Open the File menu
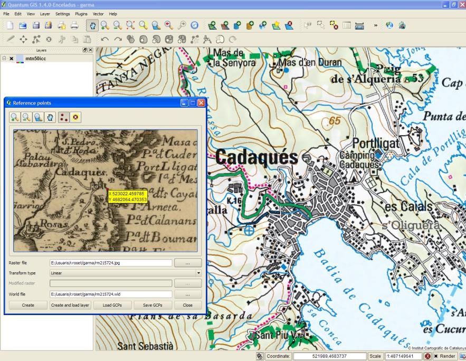 click(x=6, y=14)
